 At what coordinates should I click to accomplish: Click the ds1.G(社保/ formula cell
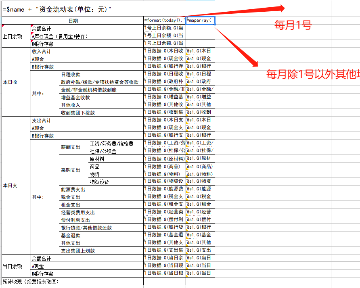(200, 151)
